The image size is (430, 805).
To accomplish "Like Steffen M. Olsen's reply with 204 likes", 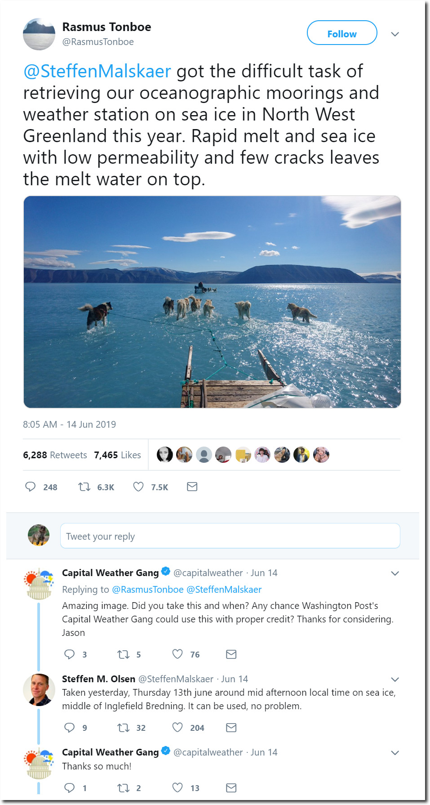I will click(x=177, y=727).
